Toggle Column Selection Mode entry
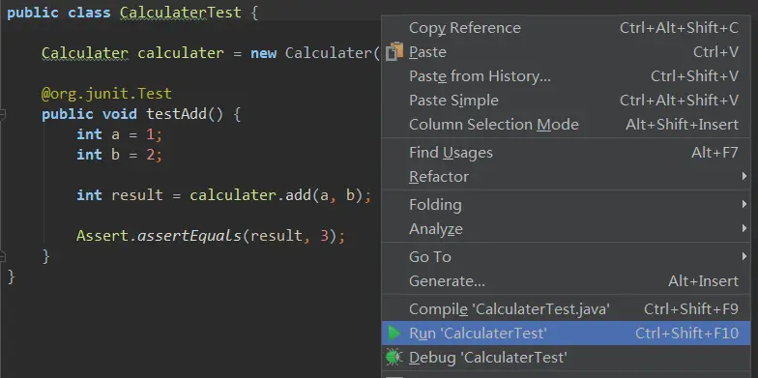This screenshot has height=378, width=758. pos(566,124)
